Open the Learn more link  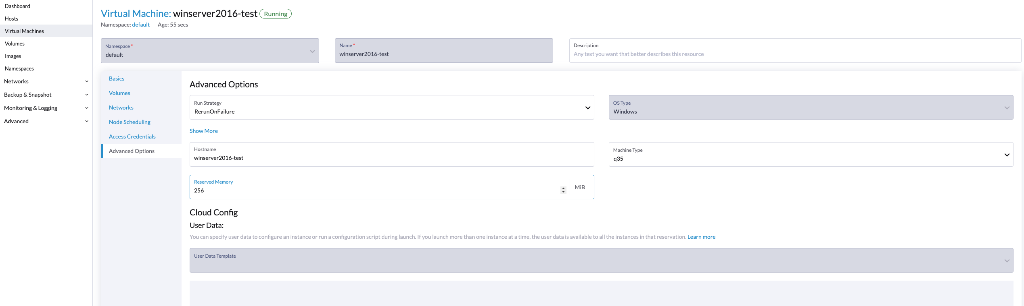[701, 237]
